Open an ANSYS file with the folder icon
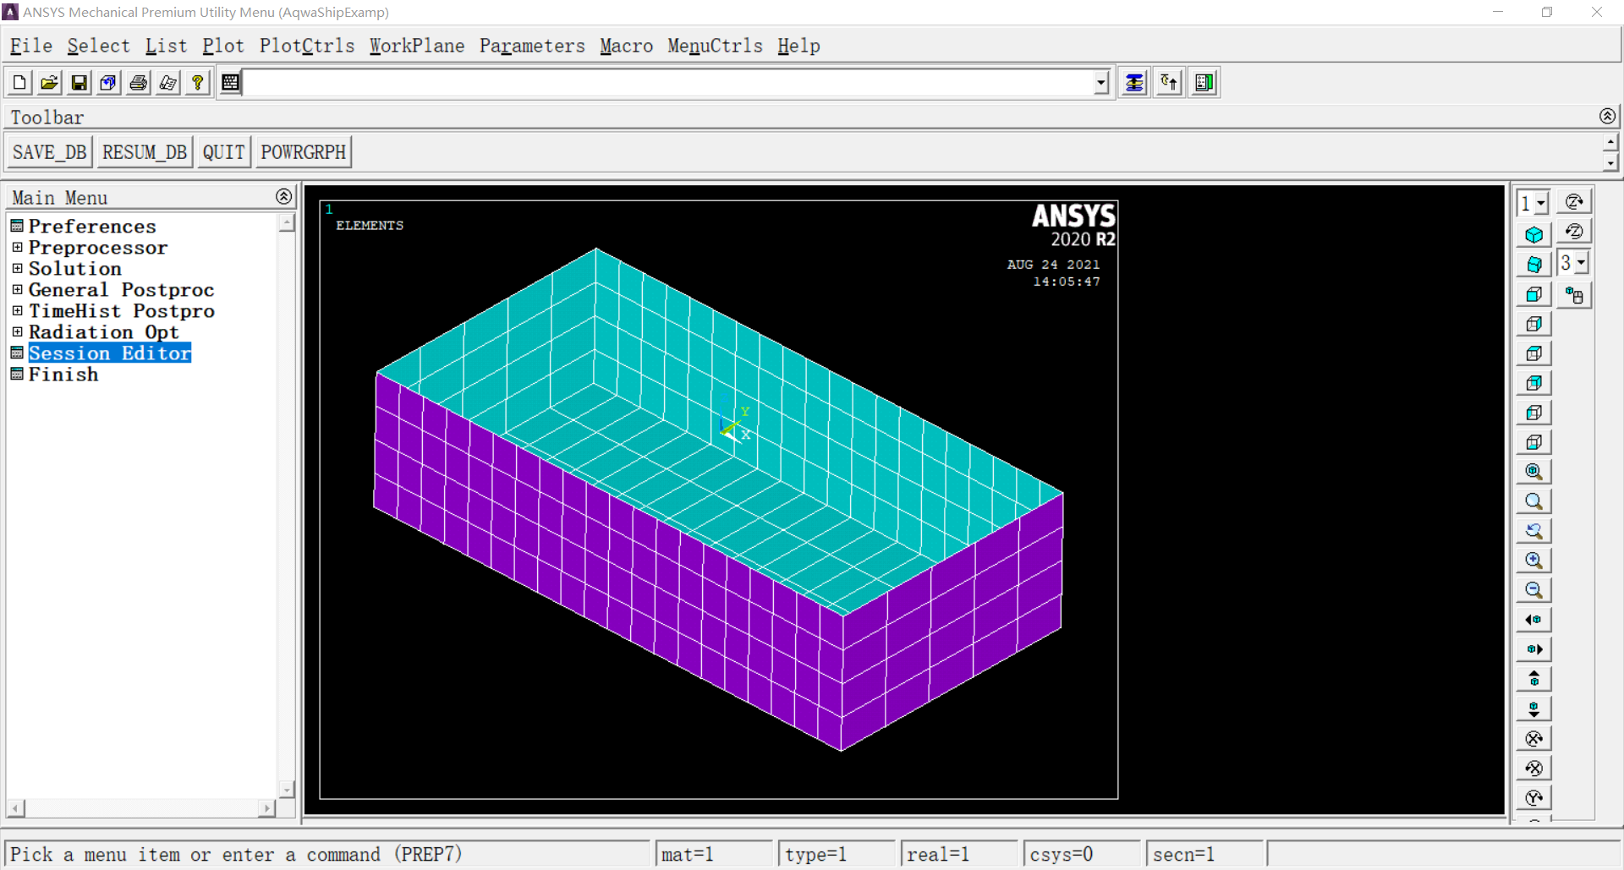1624x870 pixels. point(49,83)
